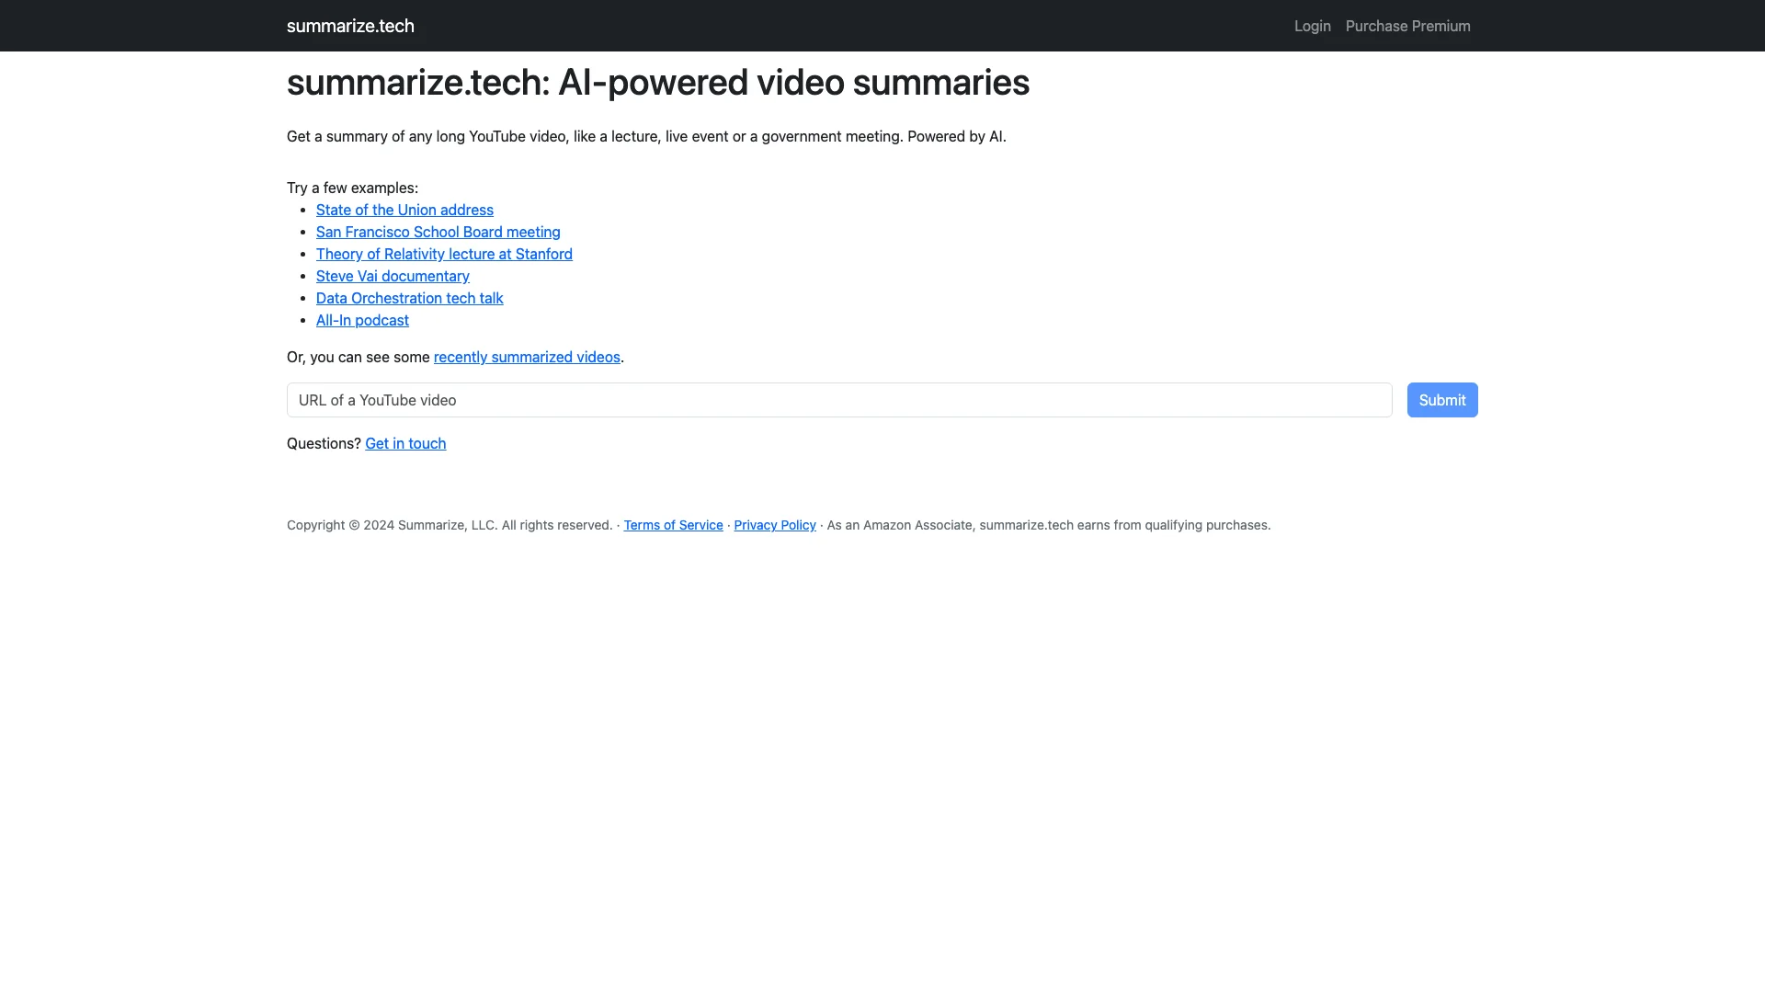Click the summarize.tech logo/brand link

(350, 26)
